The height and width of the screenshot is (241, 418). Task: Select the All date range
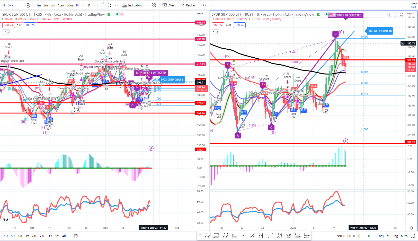(x=64, y=236)
